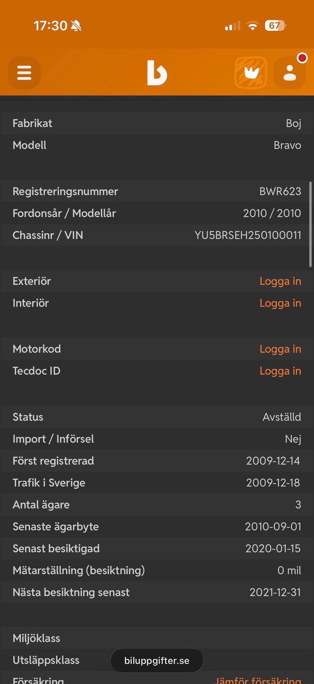Tap the Wi-Fi status icon
Viewport: 314px width, 684px height.
[x=252, y=26]
